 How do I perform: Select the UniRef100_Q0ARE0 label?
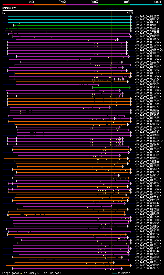click(147, 169)
